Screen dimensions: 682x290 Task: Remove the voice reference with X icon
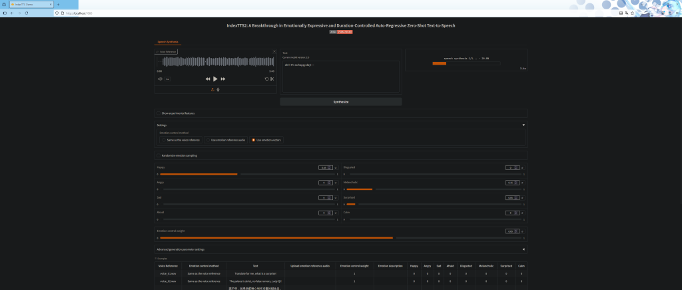274,51
